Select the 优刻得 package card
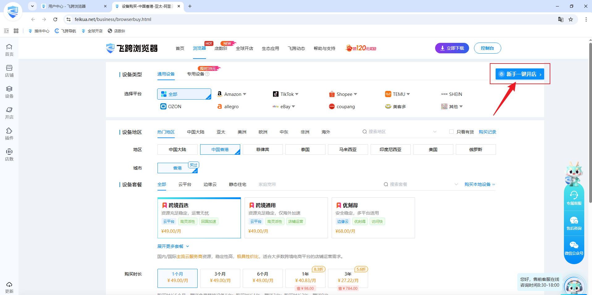This screenshot has height=295, width=592. (373, 218)
